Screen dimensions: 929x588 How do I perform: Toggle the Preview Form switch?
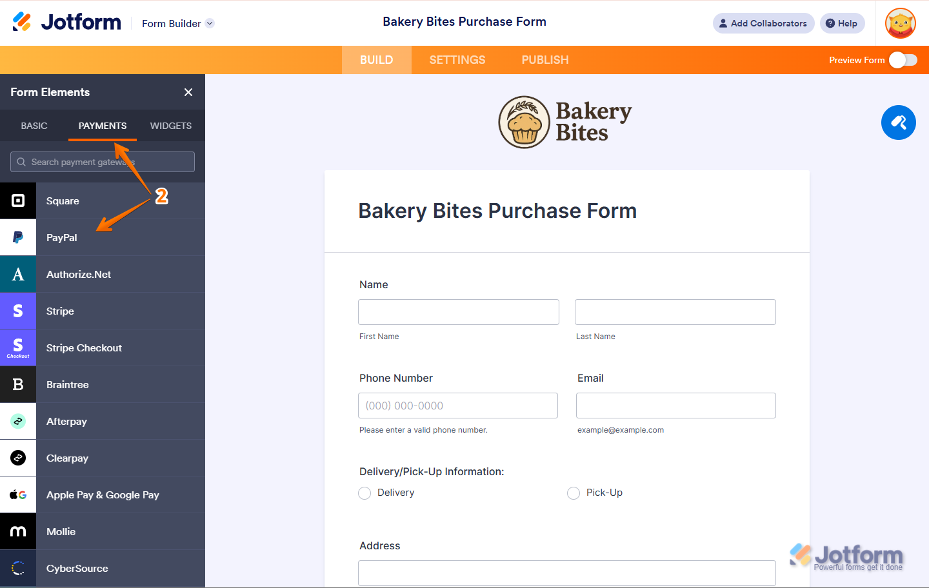(903, 60)
